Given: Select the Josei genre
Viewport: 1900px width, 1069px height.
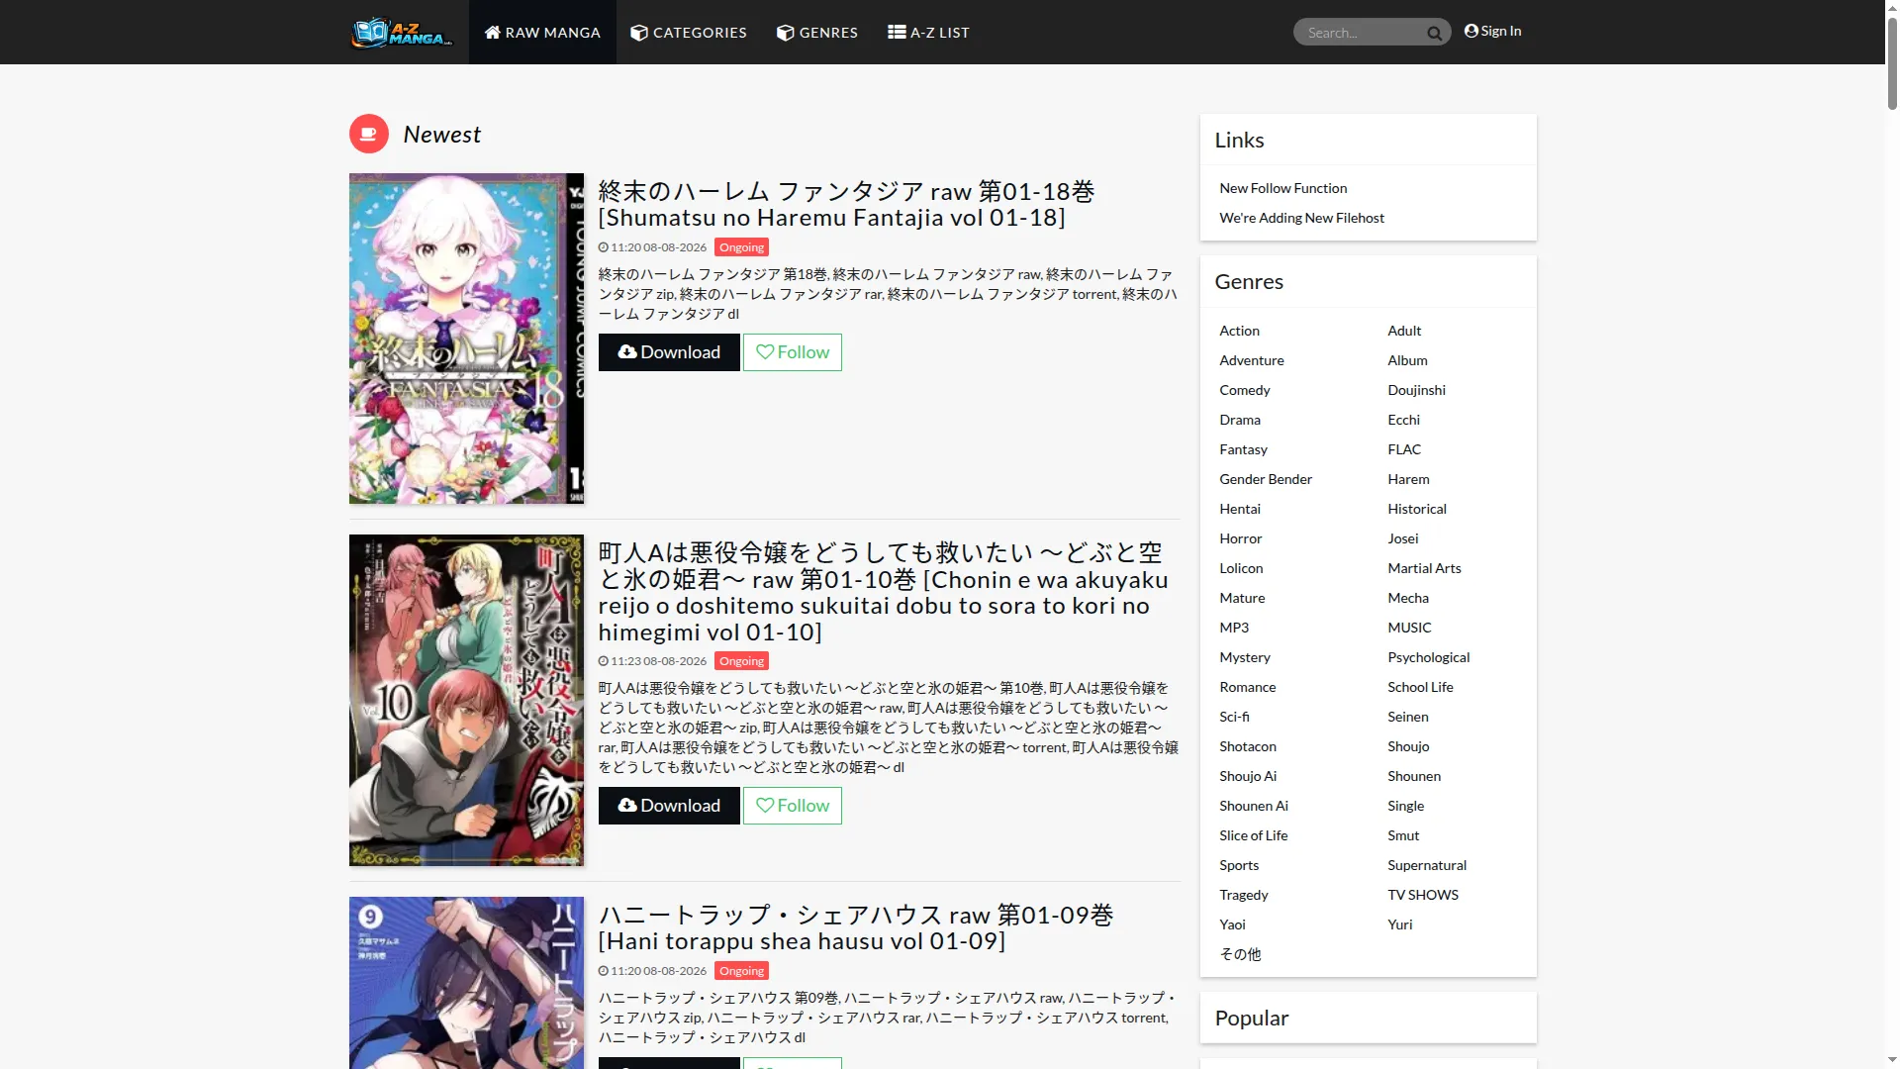Looking at the screenshot, I should click(x=1402, y=538).
